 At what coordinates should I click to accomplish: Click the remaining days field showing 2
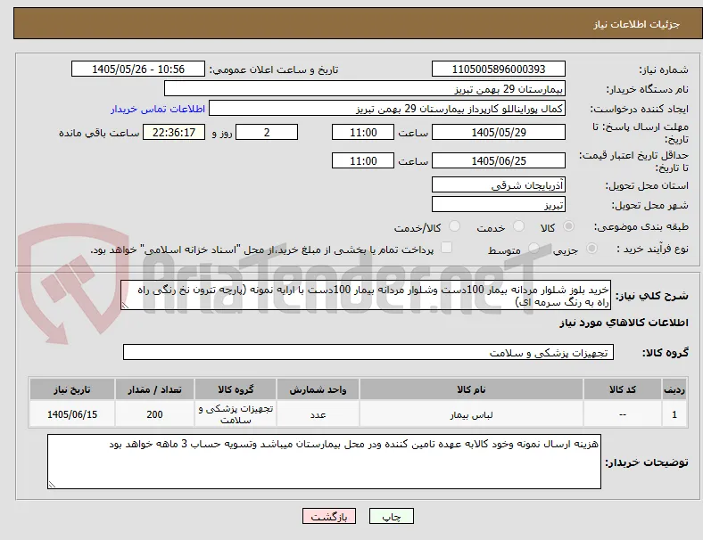pos(267,132)
